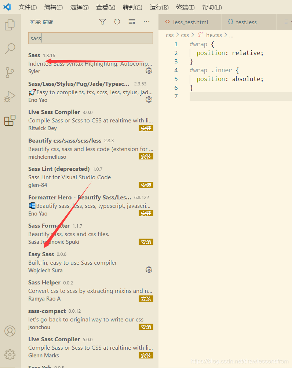Install Sass Lint (deprecated) extension
This screenshot has height=368, width=292.
(146, 185)
